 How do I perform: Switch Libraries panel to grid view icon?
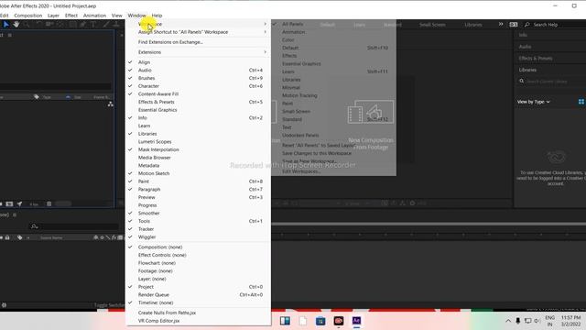tap(581, 102)
